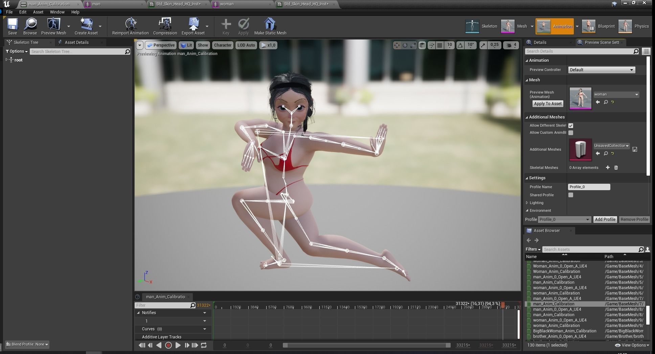Click the Remove Profile button
This screenshot has height=354, width=655.
tap(634, 220)
